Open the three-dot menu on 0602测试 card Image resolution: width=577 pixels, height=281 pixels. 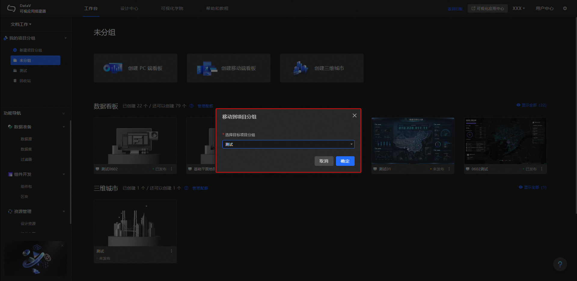tap(542, 169)
